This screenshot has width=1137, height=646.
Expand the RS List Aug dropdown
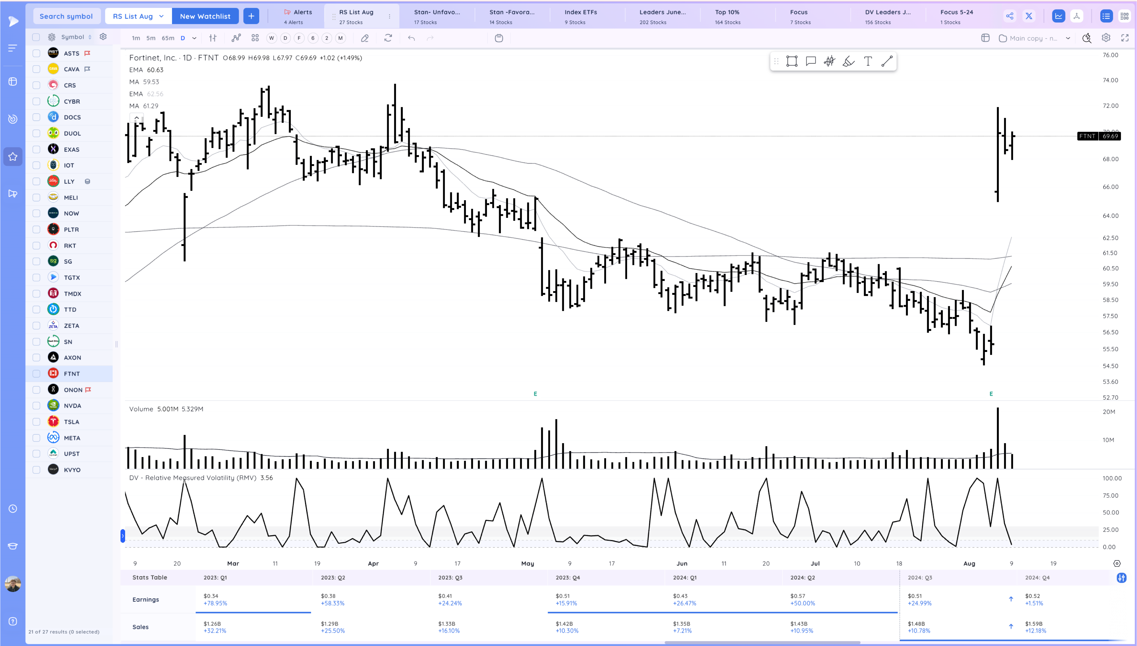(161, 16)
